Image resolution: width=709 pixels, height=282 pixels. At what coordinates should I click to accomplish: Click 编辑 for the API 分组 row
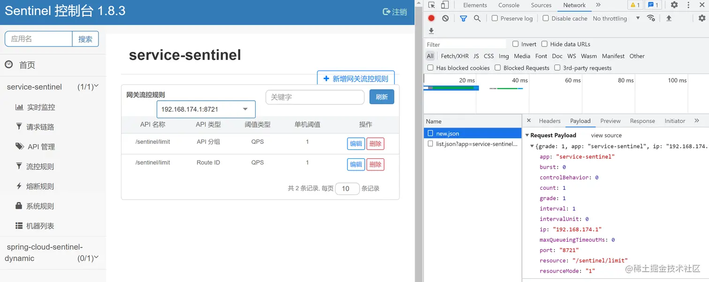pyautogui.click(x=356, y=144)
